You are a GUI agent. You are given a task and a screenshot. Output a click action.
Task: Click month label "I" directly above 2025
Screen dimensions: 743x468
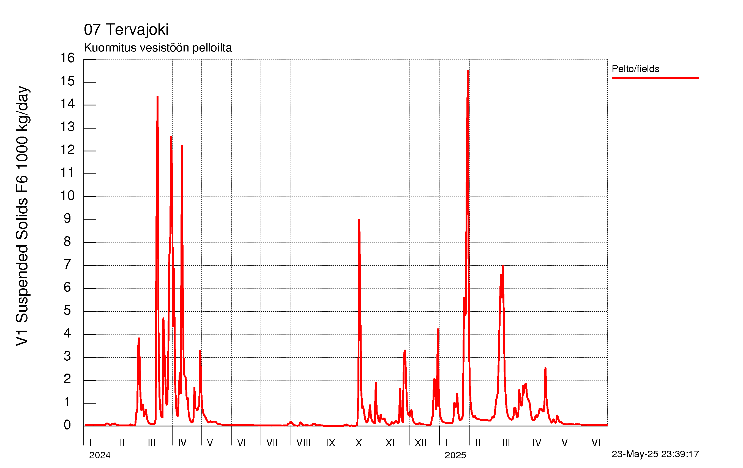tap(446, 443)
